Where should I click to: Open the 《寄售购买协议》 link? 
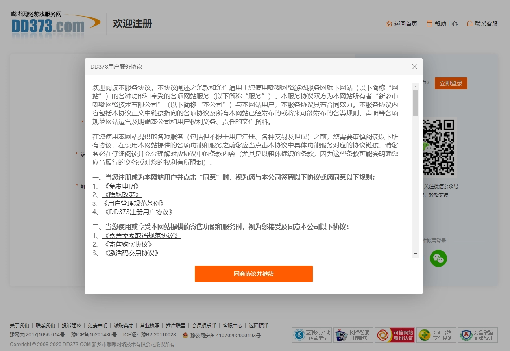129,244
